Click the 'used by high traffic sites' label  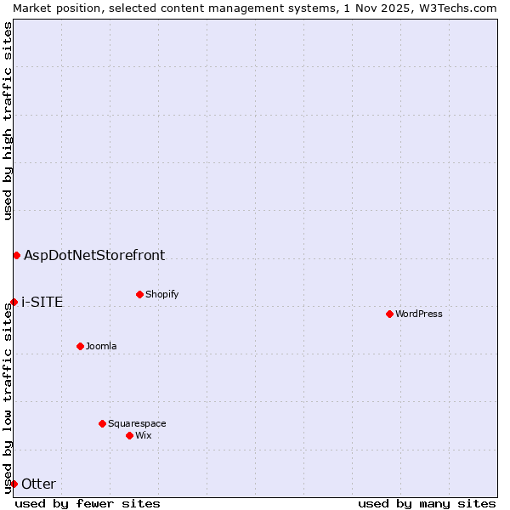[8, 122]
